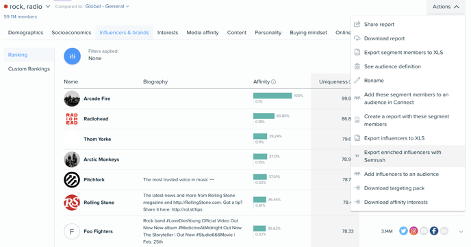Switch to the Demographics tab
Viewport: 471px width, 247px height.
[25, 32]
